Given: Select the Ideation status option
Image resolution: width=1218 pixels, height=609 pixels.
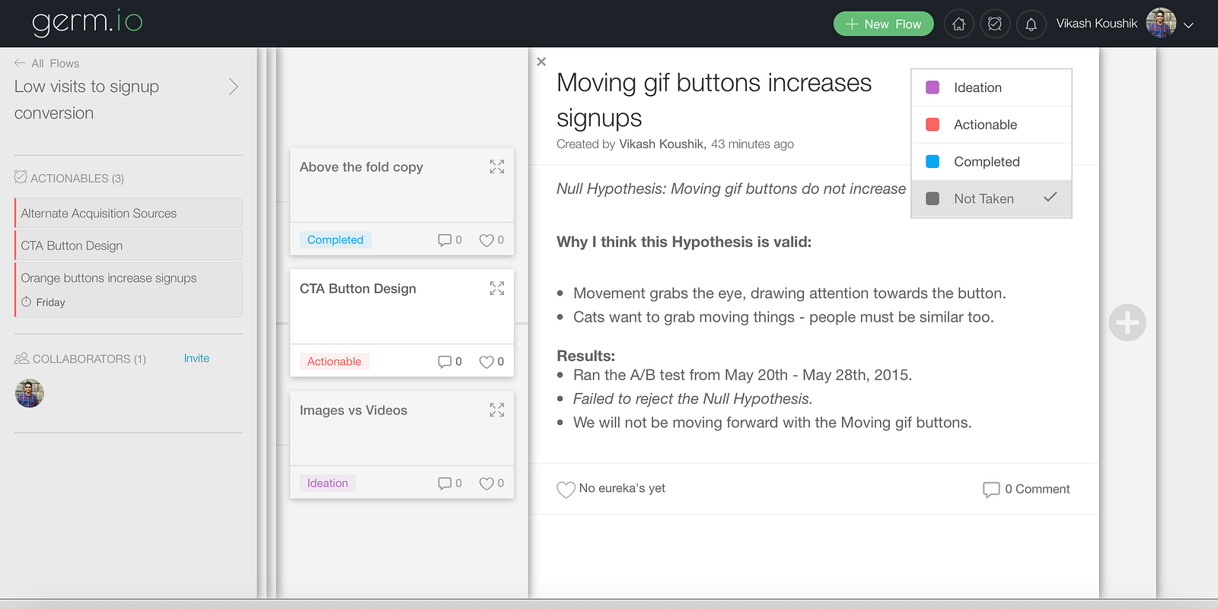Looking at the screenshot, I should 977,87.
